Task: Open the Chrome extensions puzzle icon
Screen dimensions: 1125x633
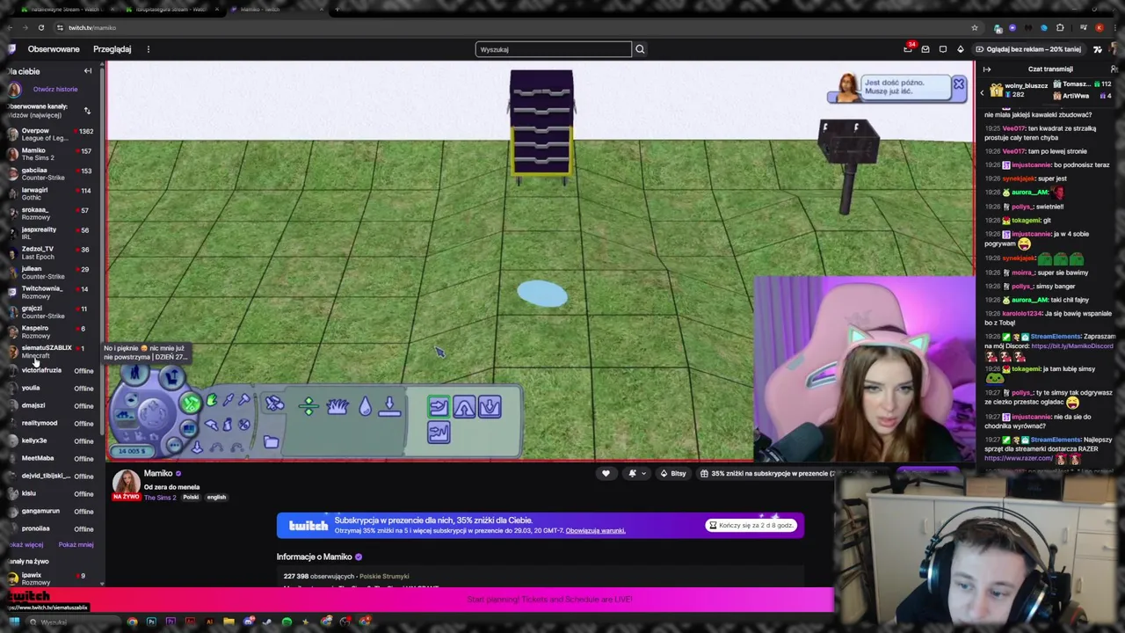Action: [1060, 27]
